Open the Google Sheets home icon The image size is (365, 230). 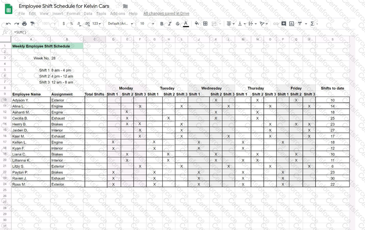(9, 10)
